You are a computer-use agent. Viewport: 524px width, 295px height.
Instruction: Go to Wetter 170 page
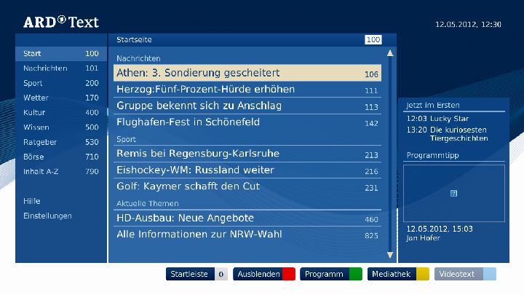click(60, 98)
